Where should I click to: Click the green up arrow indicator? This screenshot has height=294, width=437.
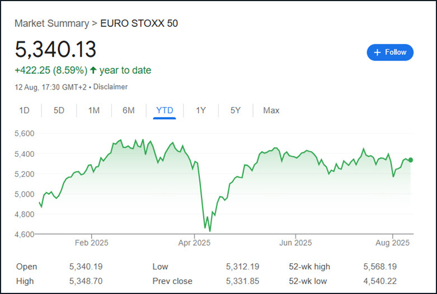point(93,71)
